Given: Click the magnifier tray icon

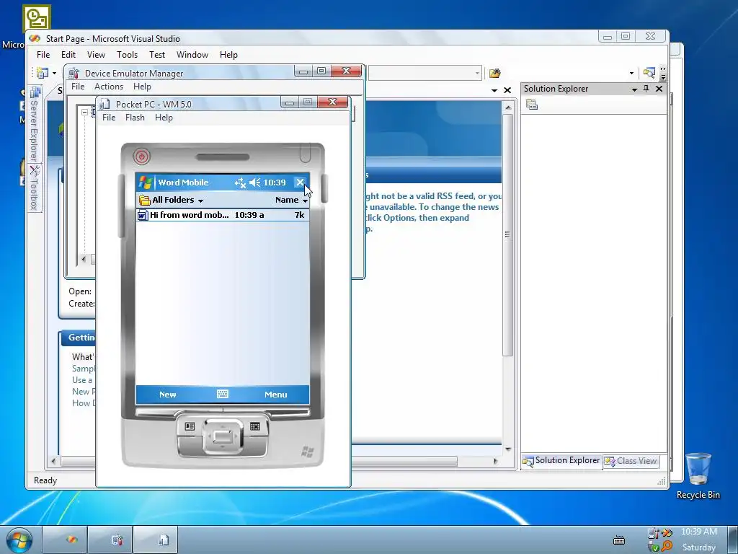Looking at the screenshot, I should [x=667, y=547].
